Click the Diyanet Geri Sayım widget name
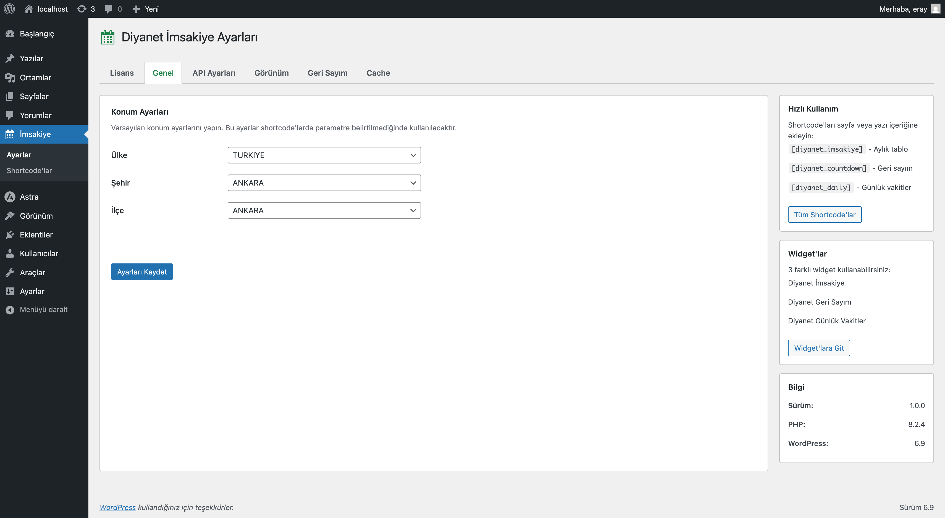 pos(819,302)
